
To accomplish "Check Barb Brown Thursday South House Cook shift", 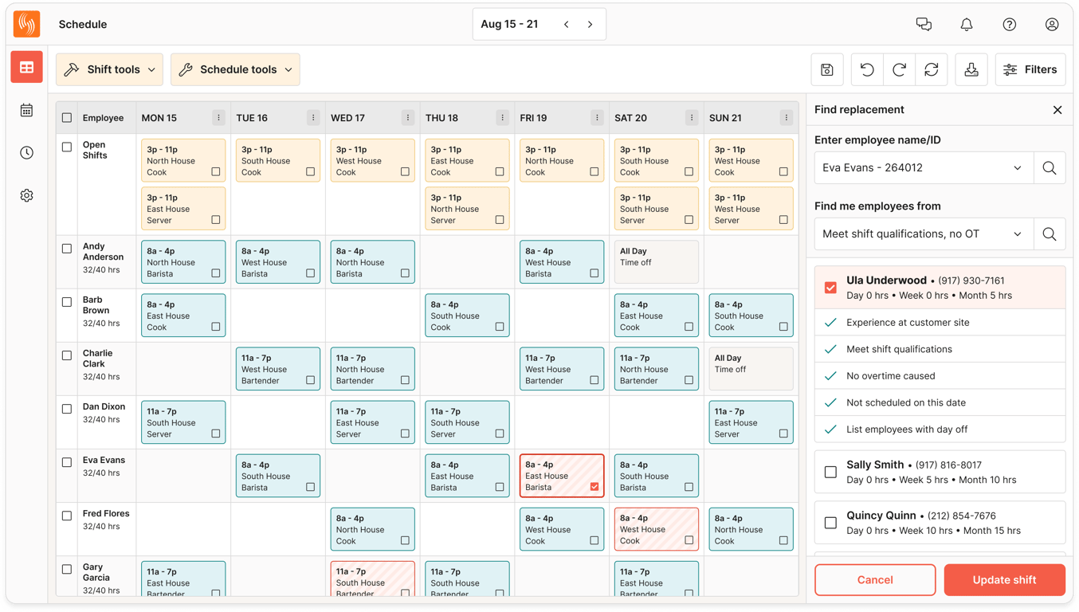I will [500, 327].
